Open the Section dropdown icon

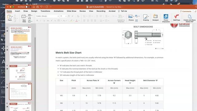point(30,22)
